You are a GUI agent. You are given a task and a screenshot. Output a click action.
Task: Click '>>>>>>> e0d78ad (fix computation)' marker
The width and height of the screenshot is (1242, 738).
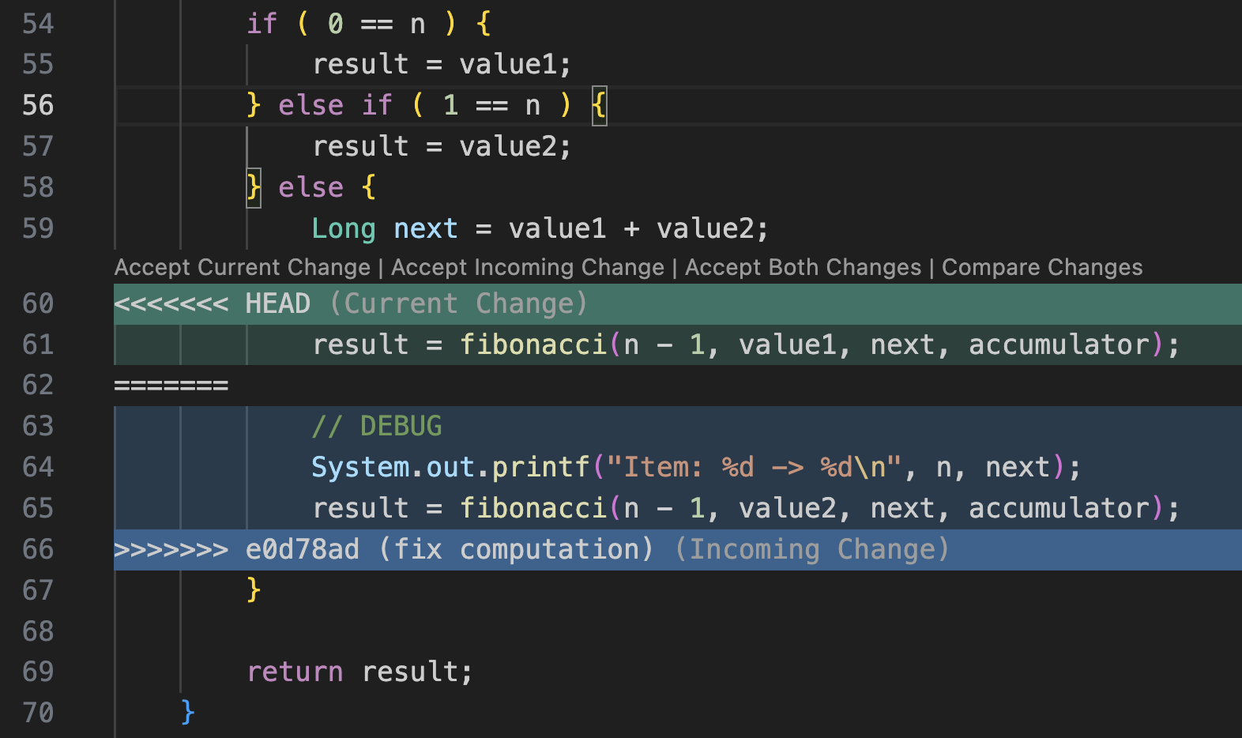click(x=384, y=549)
